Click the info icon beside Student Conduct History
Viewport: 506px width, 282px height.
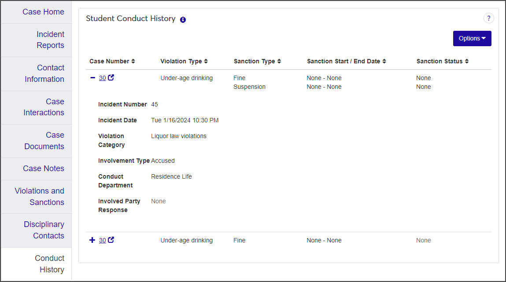click(x=183, y=20)
